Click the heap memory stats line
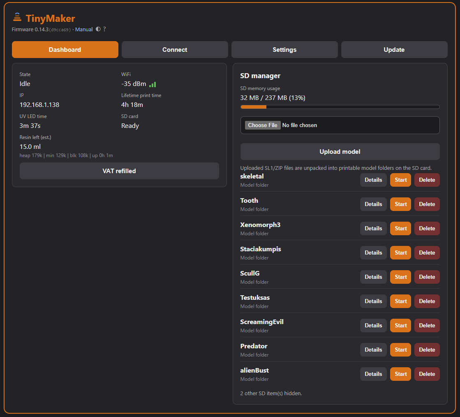The image size is (460, 417). click(66, 155)
